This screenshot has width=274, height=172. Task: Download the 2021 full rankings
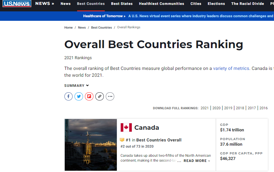click(x=205, y=108)
